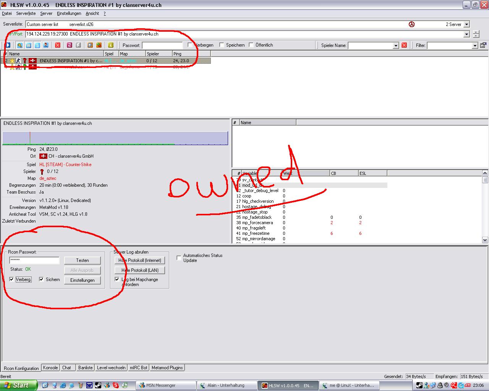Enable Automatisches Status Update checkbox
Screen dimensions: 489x391
[x=179, y=258]
